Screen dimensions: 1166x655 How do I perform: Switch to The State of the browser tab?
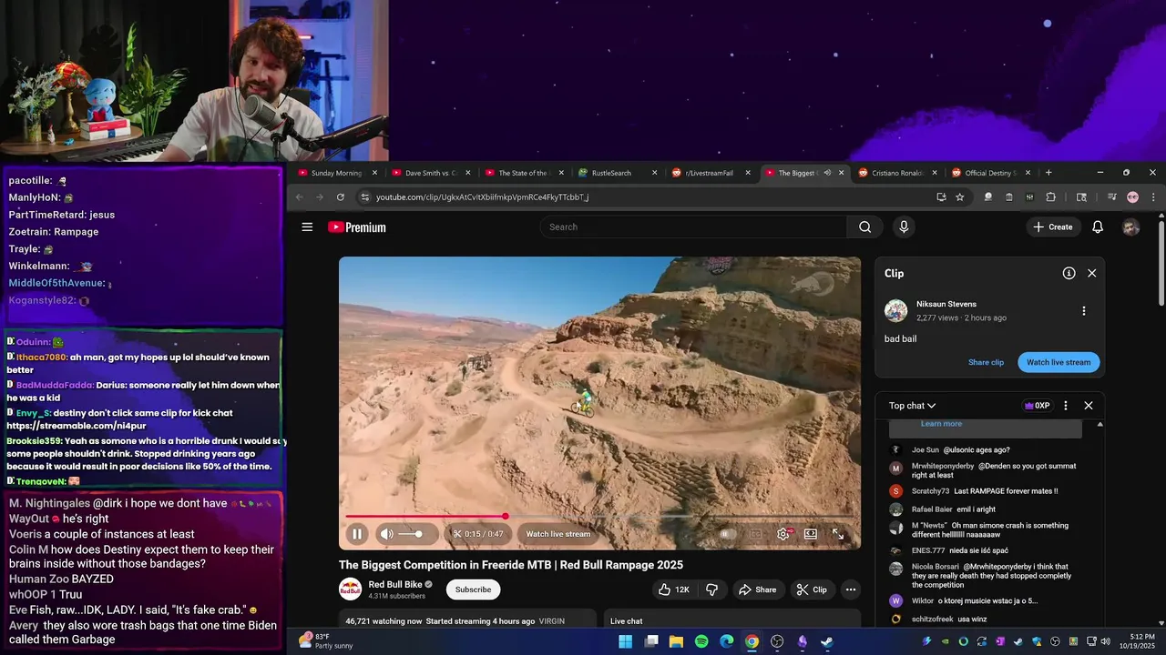coord(525,173)
